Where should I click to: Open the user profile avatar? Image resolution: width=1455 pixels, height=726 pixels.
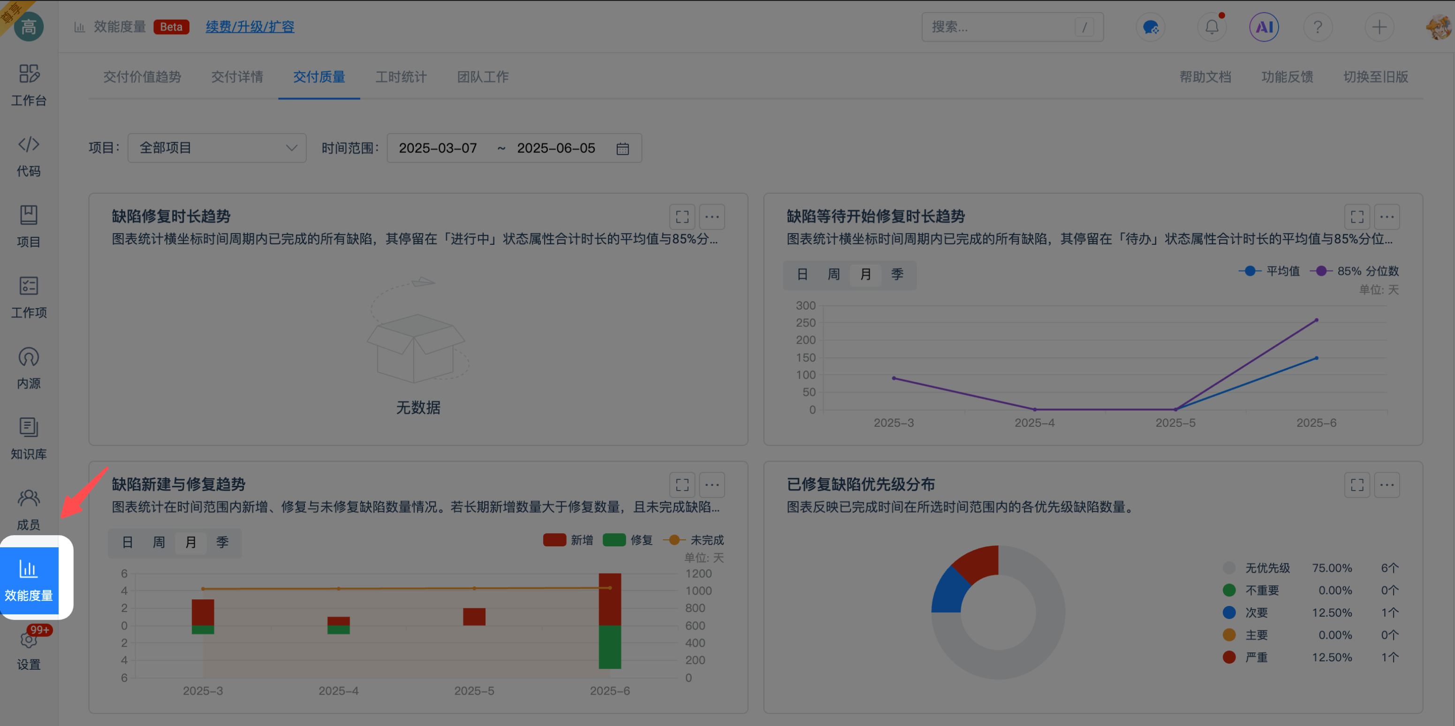(1440, 27)
